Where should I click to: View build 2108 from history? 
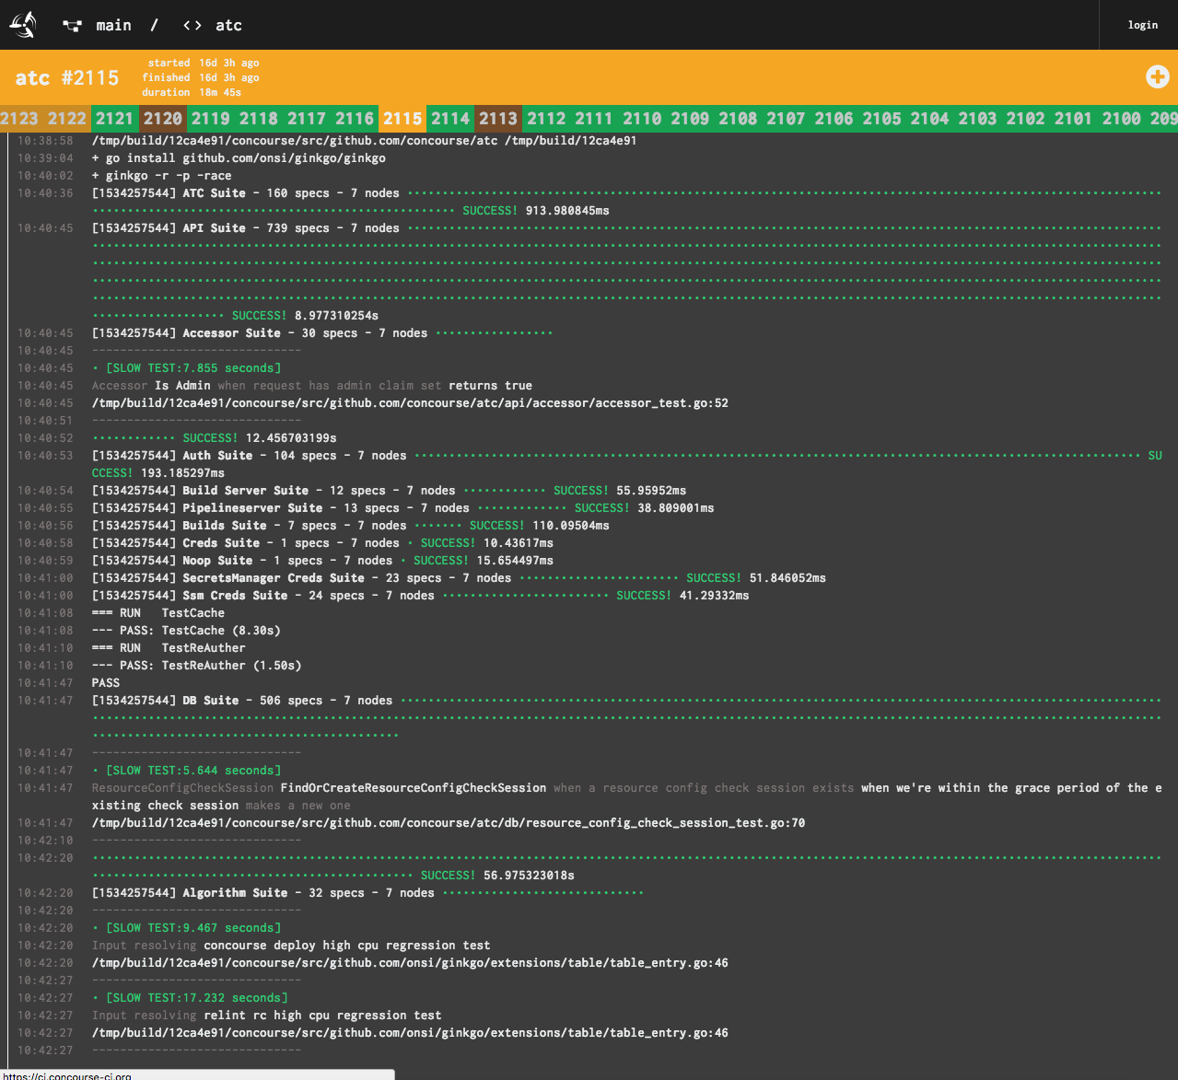(738, 119)
